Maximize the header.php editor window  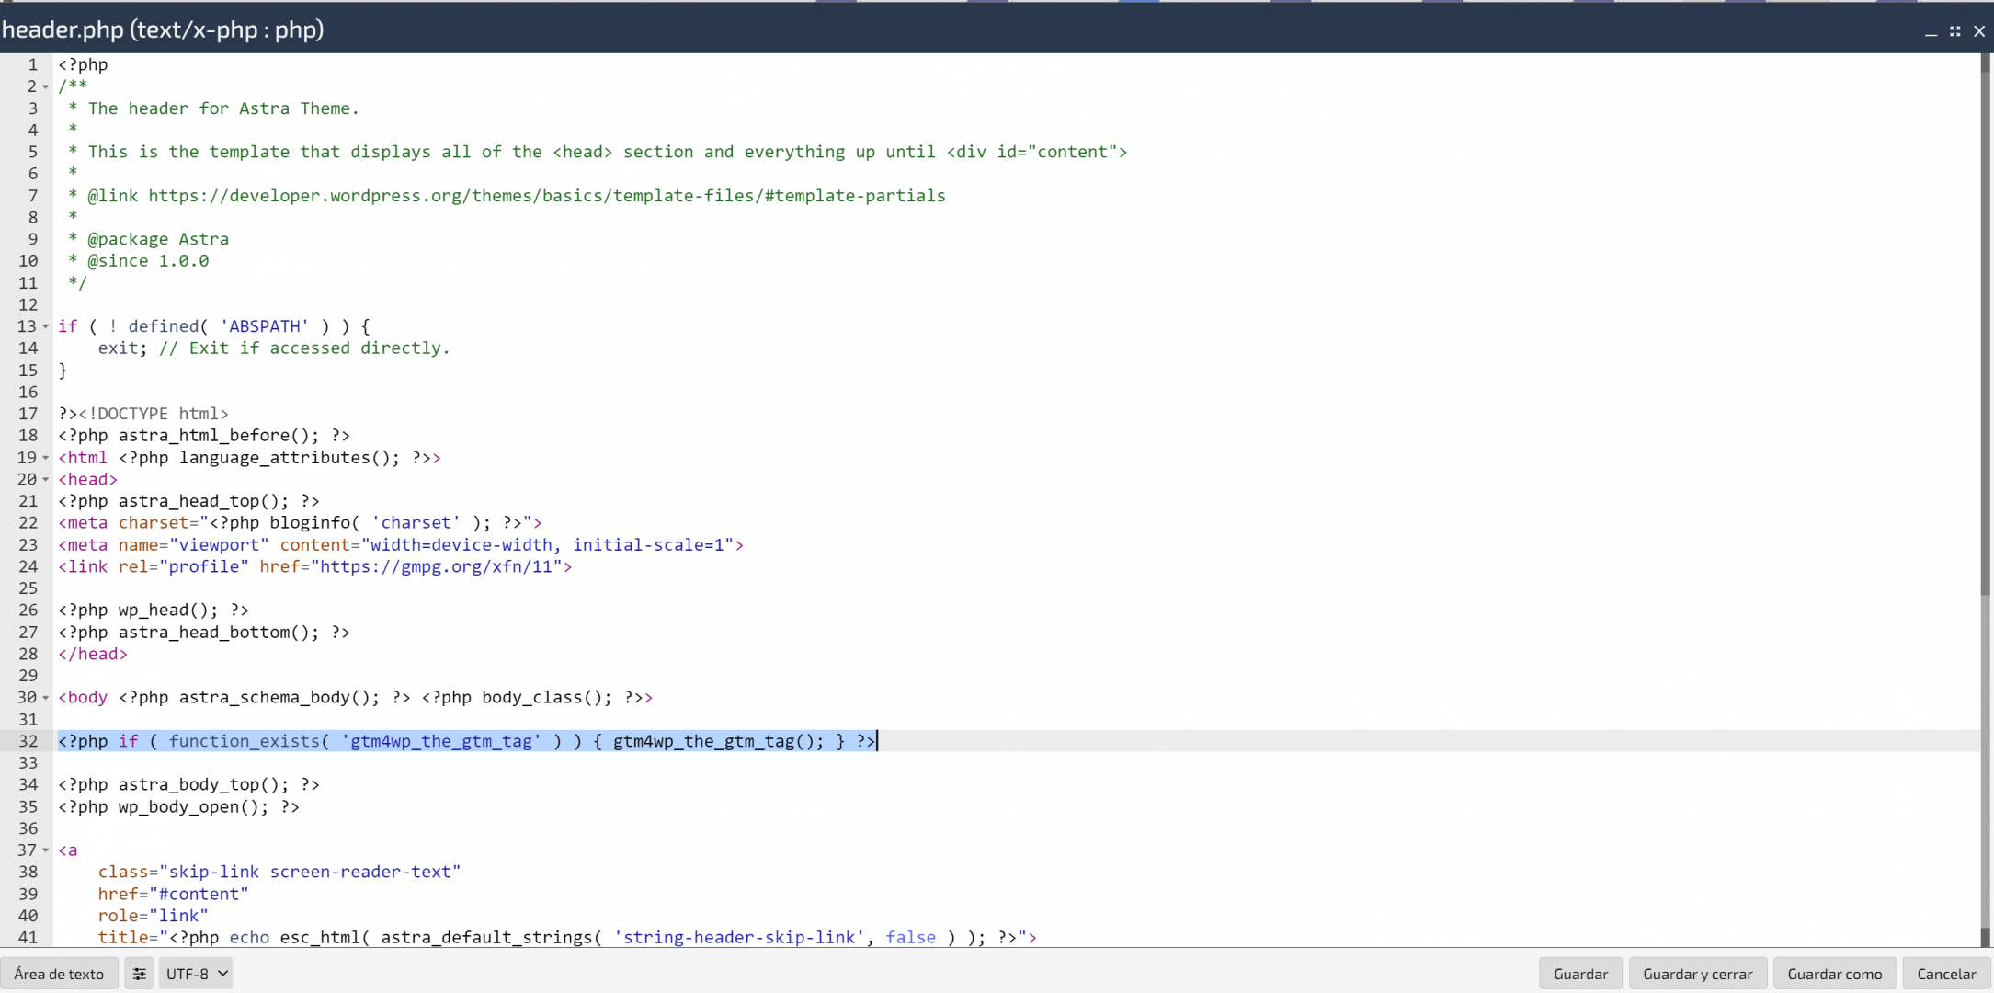tap(1955, 31)
